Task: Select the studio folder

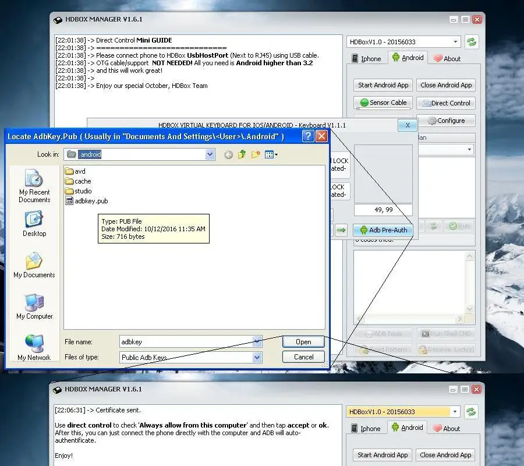Action: pyautogui.click(x=79, y=191)
